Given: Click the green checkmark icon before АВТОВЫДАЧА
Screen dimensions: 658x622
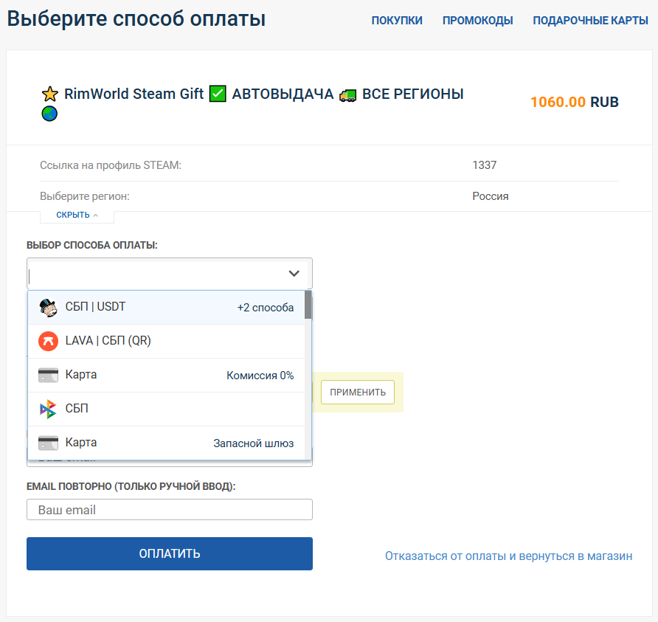Looking at the screenshot, I should pyautogui.click(x=218, y=94).
